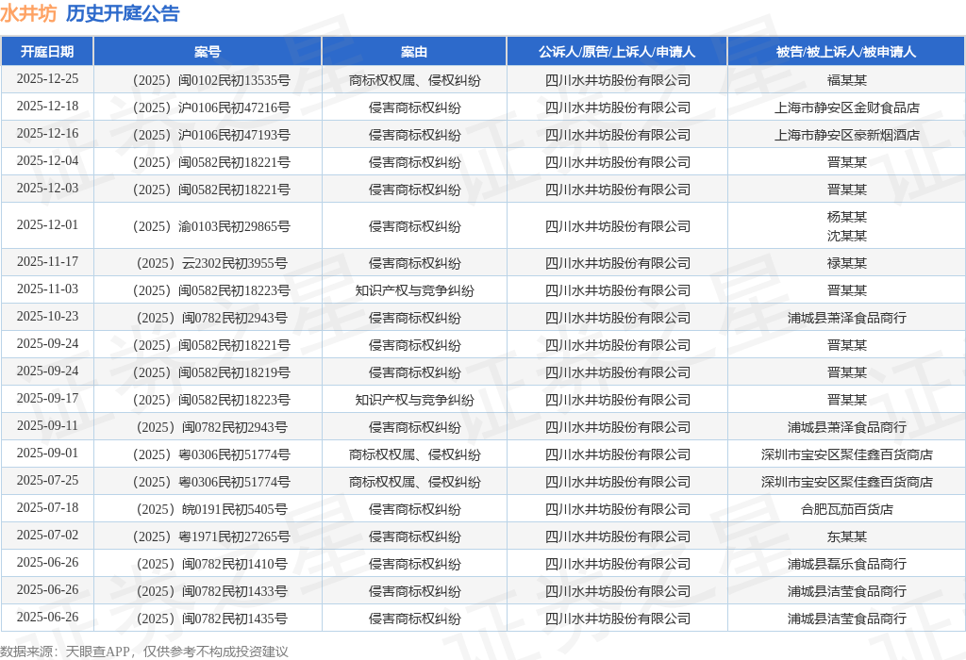Click the 数据来源 天眼查APP footer note
Image resolution: width=966 pixels, height=660 pixels.
tap(144, 652)
